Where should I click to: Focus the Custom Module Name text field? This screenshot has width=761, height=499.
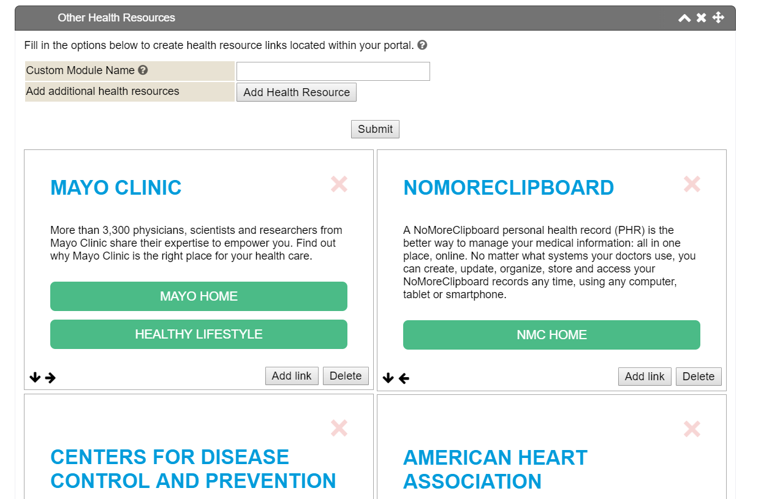[x=333, y=71]
